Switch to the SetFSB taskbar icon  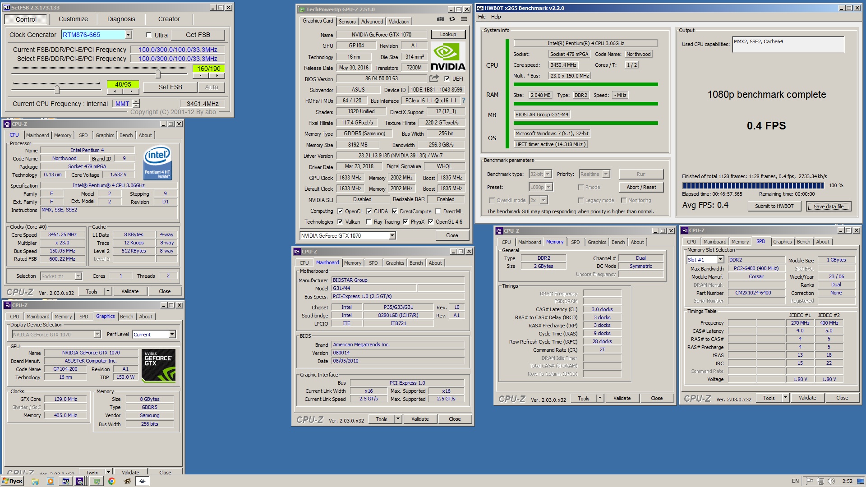[x=66, y=481]
